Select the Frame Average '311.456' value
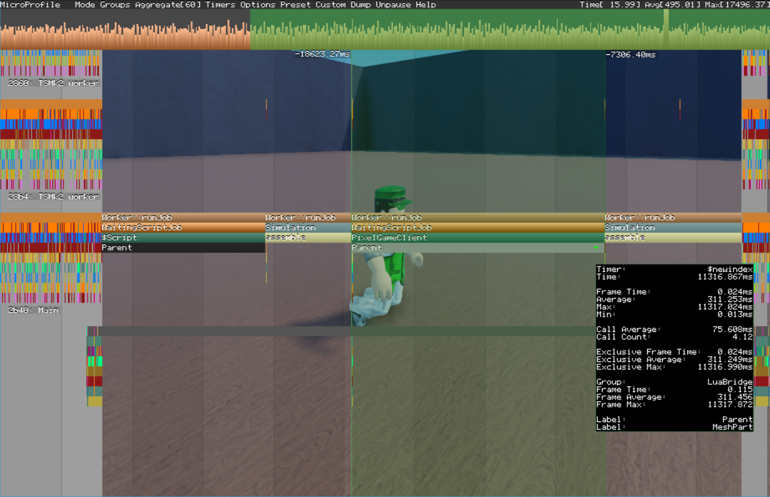 pyautogui.click(x=735, y=397)
